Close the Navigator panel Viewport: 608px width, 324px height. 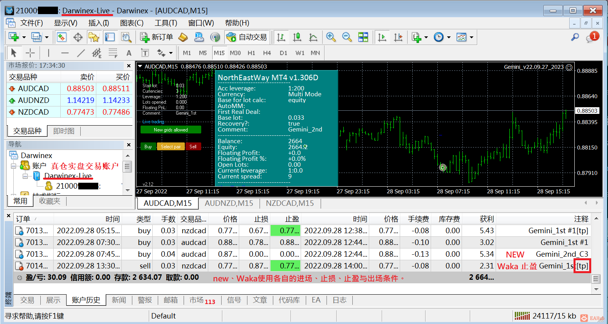coord(129,145)
